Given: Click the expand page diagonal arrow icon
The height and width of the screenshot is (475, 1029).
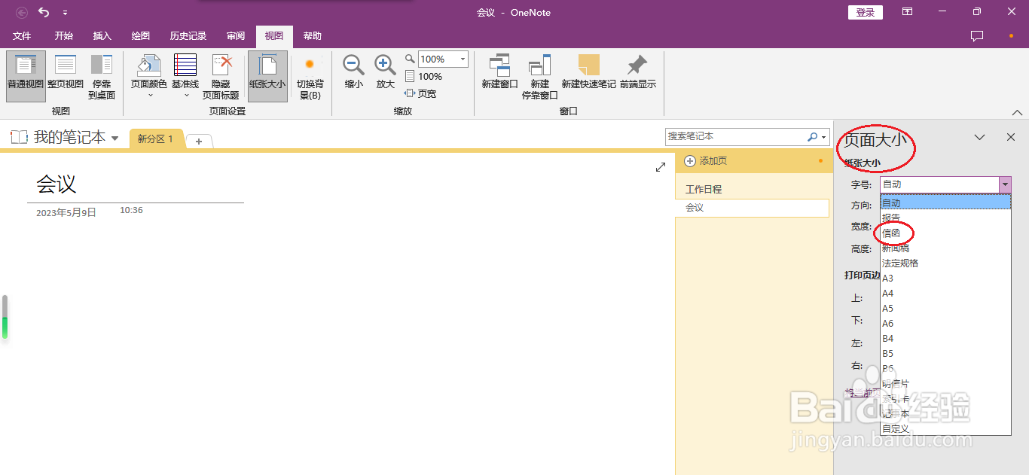Looking at the screenshot, I should coord(661,167).
